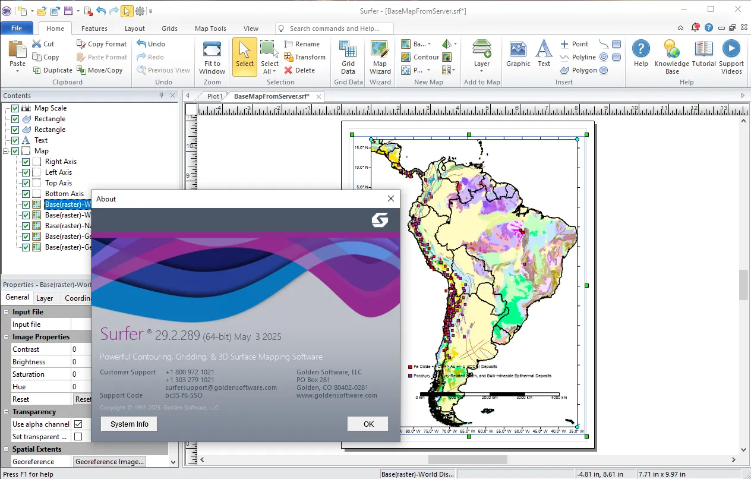Insert a Graphic image
The width and height of the screenshot is (751, 479).
coord(518,53)
